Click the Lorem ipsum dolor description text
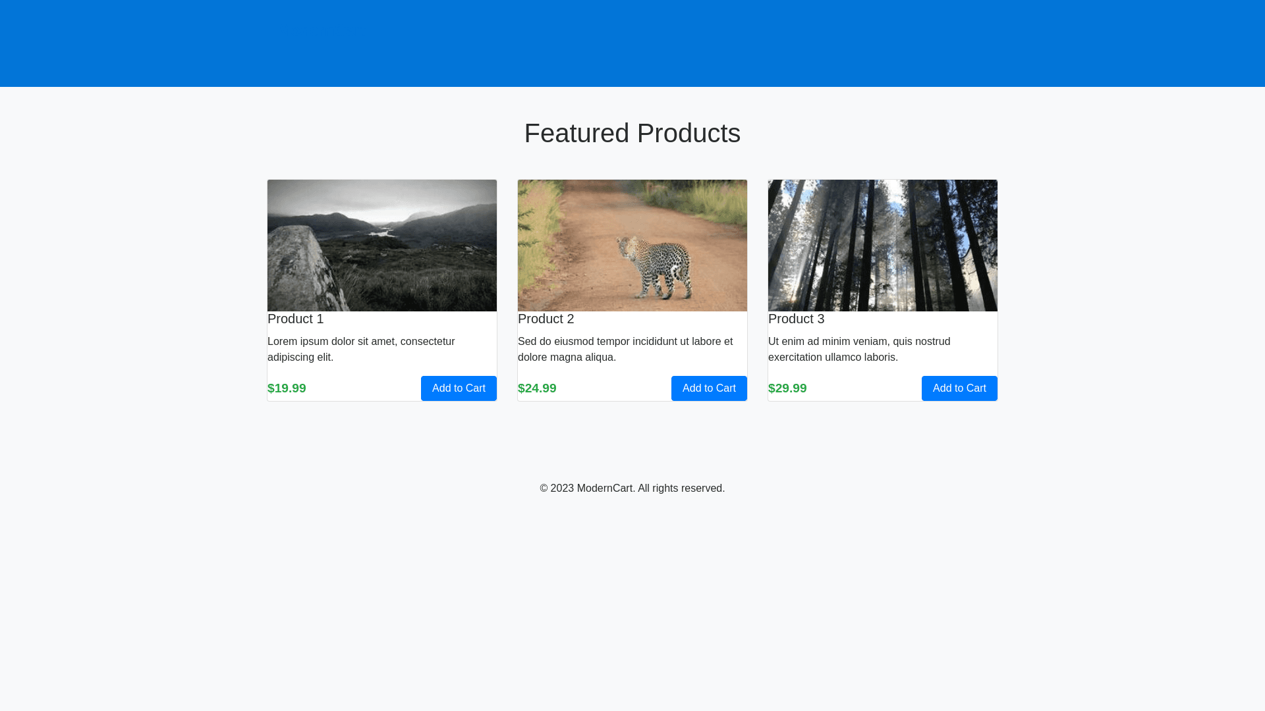1265x711 pixels. (361, 349)
